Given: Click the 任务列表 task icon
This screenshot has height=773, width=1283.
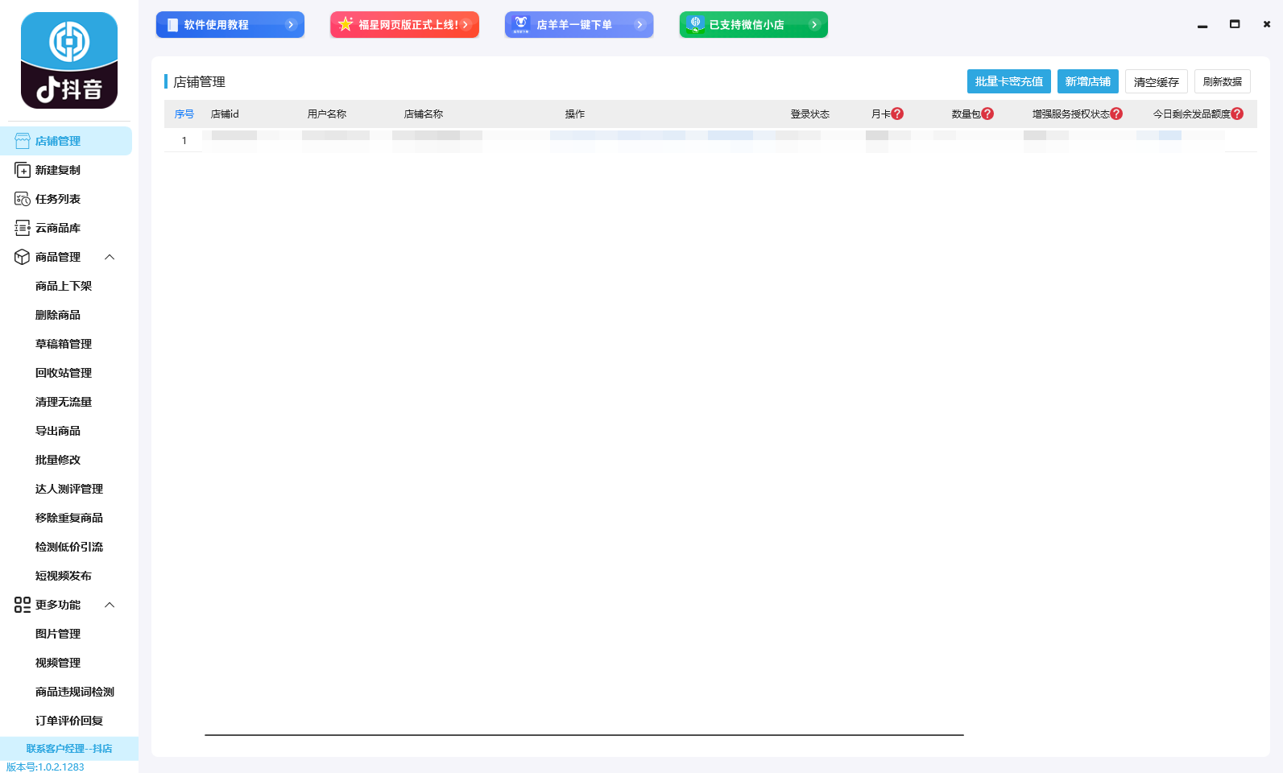Looking at the screenshot, I should coord(23,199).
